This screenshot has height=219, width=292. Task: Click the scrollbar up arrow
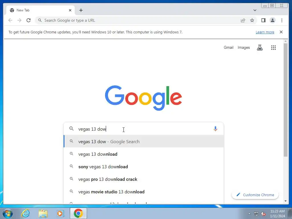click(285, 41)
